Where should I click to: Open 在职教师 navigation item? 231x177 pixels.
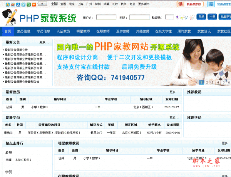point(103,31)
